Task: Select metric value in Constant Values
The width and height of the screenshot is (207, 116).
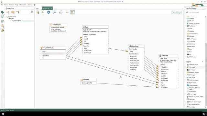Action: click(x=44, y=51)
